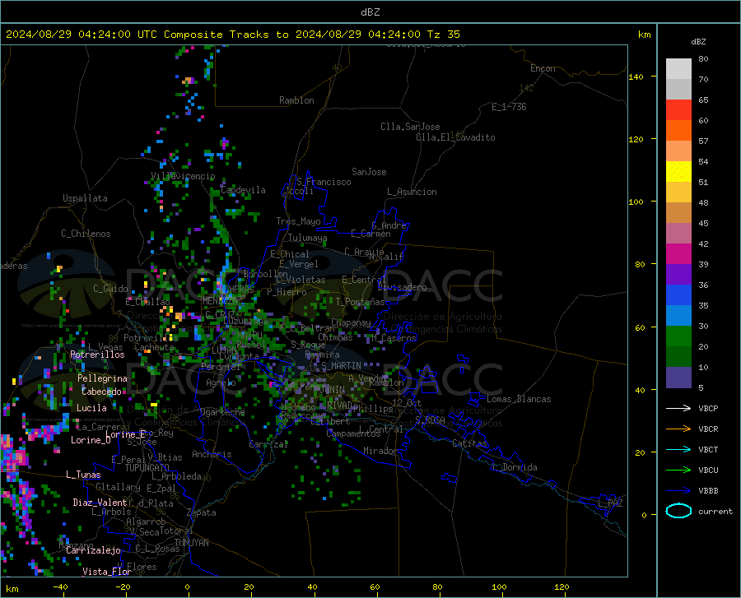This screenshot has width=741, height=598.
Task: Click the E_1-736 map label
Action: tap(509, 107)
